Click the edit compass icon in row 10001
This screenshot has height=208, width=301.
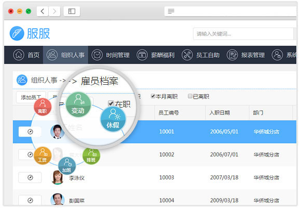click(x=30, y=132)
